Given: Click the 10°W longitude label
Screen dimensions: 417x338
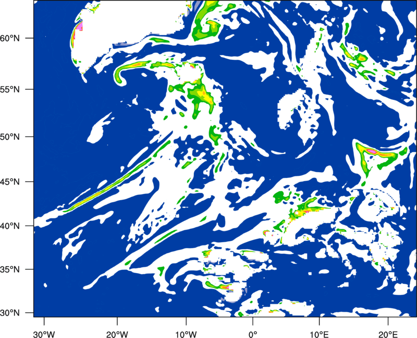Looking at the screenshot, I should [x=186, y=334].
